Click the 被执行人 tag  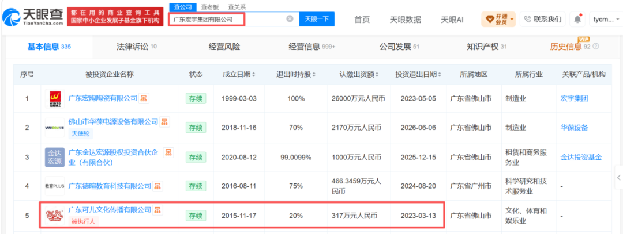pyautogui.click(x=84, y=221)
